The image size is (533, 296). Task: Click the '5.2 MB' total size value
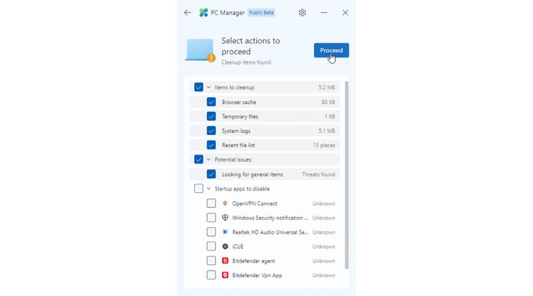coord(327,88)
